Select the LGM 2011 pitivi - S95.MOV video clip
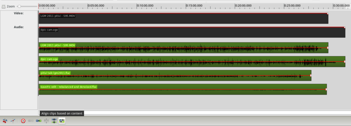The image size is (351, 126). tap(183, 18)
